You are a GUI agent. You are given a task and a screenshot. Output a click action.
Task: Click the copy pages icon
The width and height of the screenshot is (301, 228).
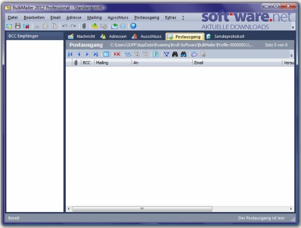[x=45, y=26]
